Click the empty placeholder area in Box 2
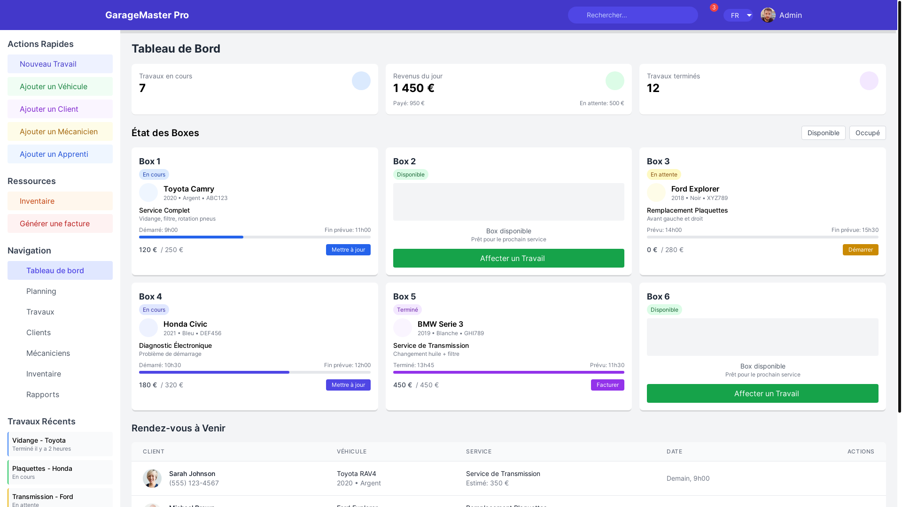The height and width of the screenshot is (507, 902). [508, 202]
